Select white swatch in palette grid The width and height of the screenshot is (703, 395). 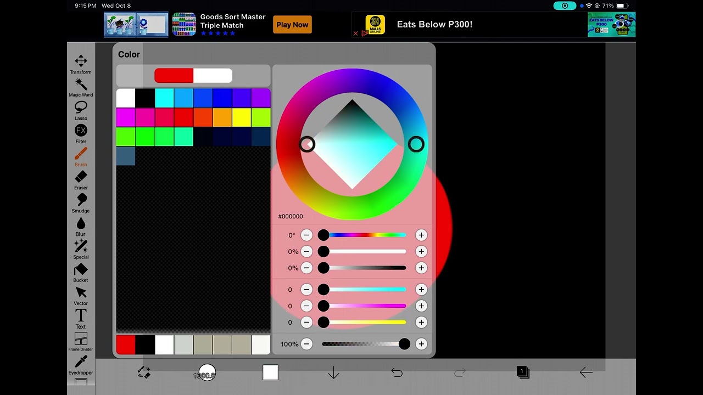pyautogui.click(x=126, y=98)
